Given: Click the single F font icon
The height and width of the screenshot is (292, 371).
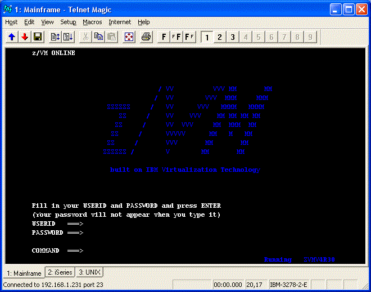Looking at the screenshot, I should click(x=164, y=37).
